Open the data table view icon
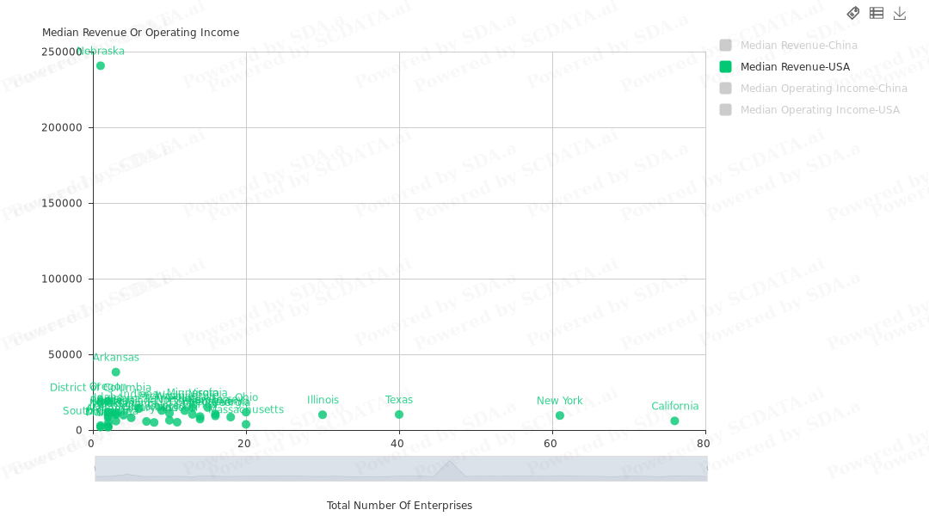929x516 pixels. coord(877,13)
